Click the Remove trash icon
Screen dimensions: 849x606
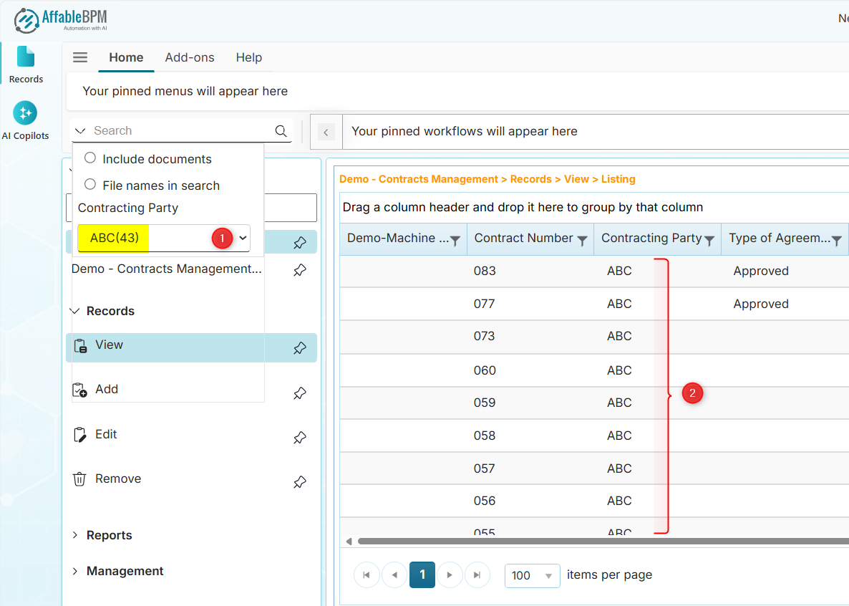pos(80,478)
